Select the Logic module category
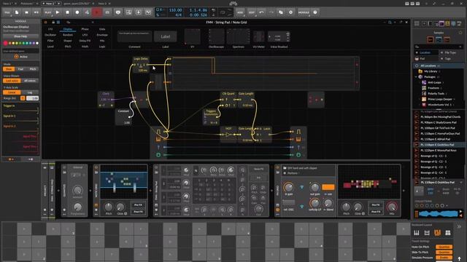Screen dimensions: 467x262 [102, 47]
